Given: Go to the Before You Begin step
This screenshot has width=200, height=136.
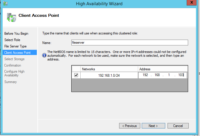Looking at the screenshot, I should pos(16,34).
